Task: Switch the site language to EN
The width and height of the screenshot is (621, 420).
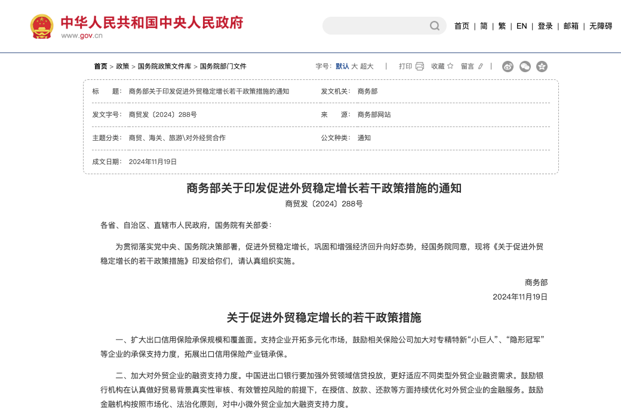Action: (521, 26)
